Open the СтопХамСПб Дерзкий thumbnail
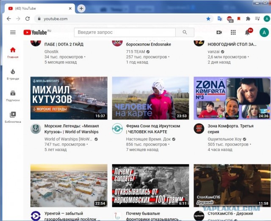 click(232, 186)
